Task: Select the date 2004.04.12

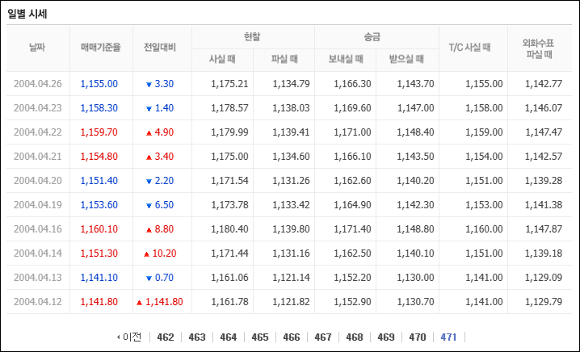Action: click(38, 302)
